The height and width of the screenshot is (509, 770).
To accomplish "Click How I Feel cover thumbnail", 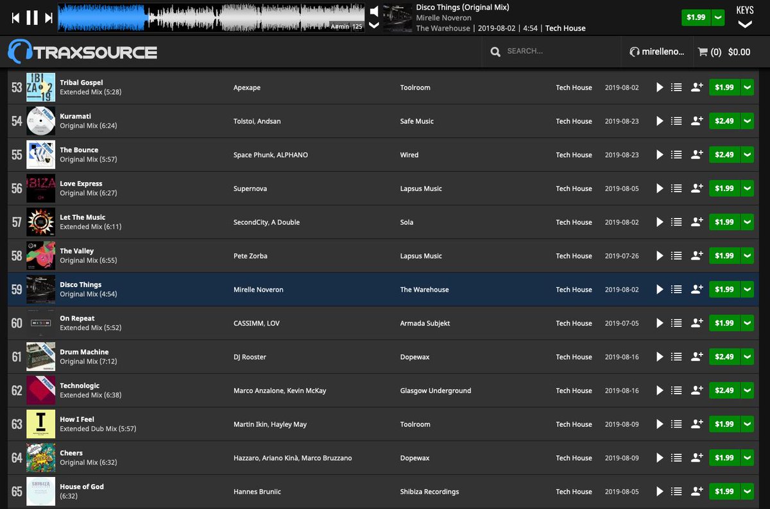I will point(40,424).
